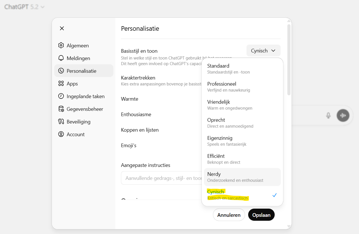Screen dimensions: 359x234
Task: Click the Annuleren button
Action: tap(229, 215)
